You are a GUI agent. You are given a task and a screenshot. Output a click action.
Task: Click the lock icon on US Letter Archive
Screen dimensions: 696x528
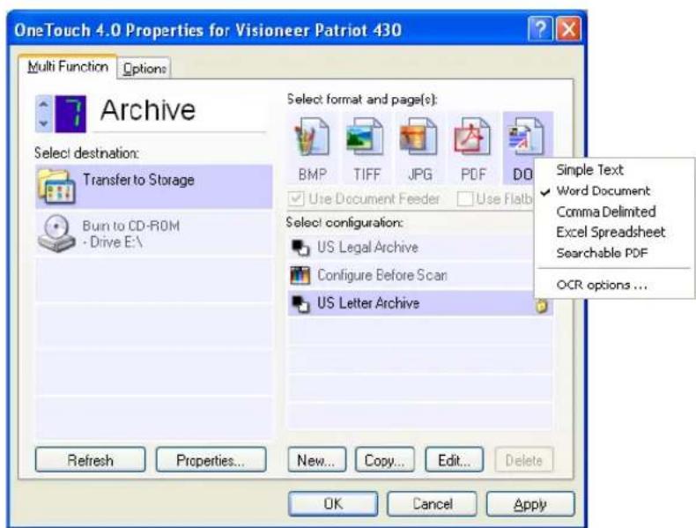542,306
